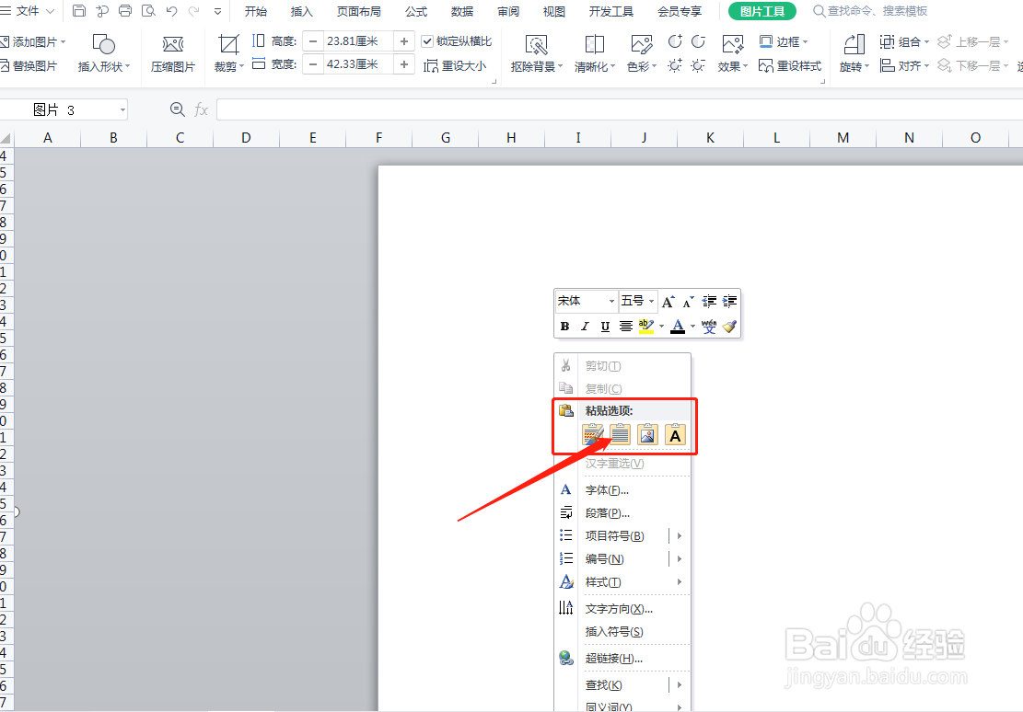Click the Undo arrow icon
Viewport: 1023px width, 712px height.
tap(171, 10)
